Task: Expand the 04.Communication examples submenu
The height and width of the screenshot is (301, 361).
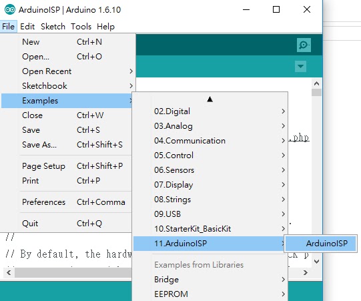Action: (x=210, y=141)
